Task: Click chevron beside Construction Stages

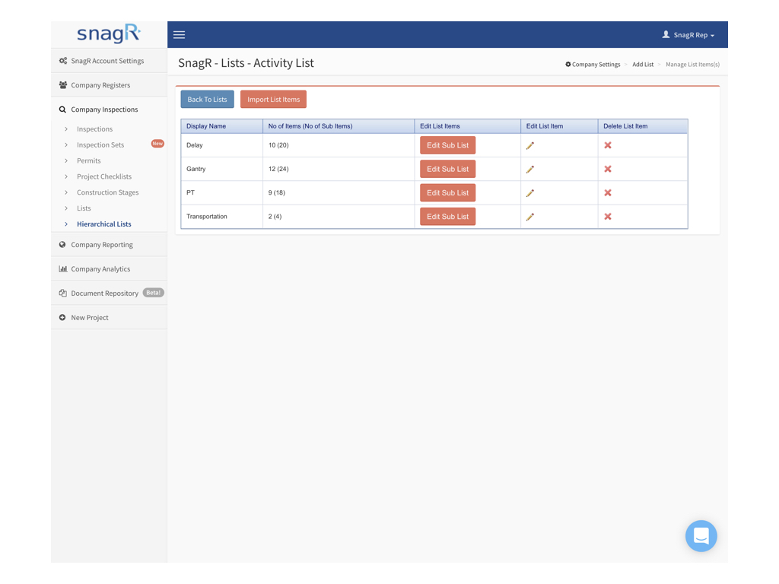Action: (x=66, y=192)
